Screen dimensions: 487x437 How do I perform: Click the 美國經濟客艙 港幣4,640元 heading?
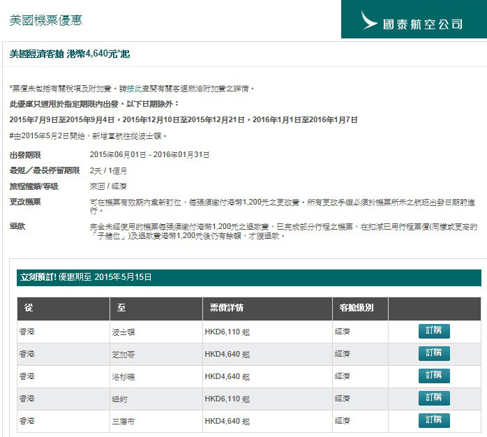[70, 53]
